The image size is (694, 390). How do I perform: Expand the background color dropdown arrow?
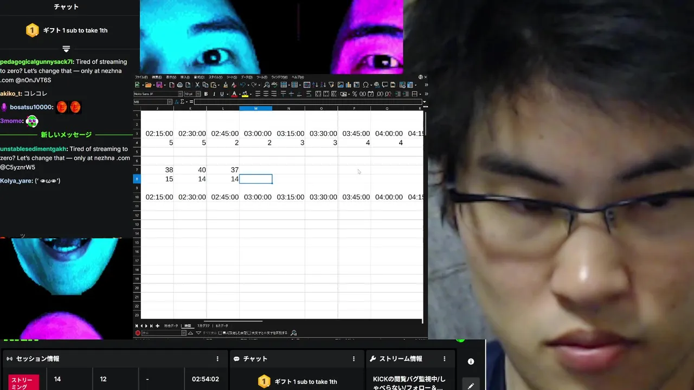(x=250, y=94)
